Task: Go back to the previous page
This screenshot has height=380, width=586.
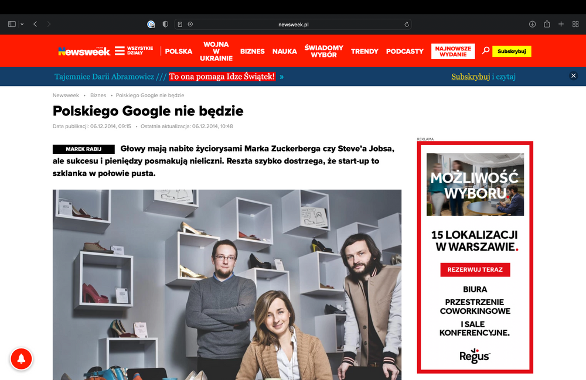Action: pyautogui.click(x=35, y=24)
